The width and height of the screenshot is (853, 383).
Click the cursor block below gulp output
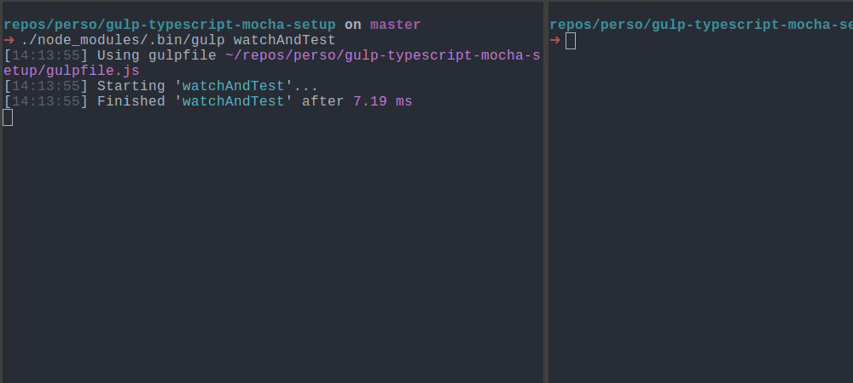(8, 117)
